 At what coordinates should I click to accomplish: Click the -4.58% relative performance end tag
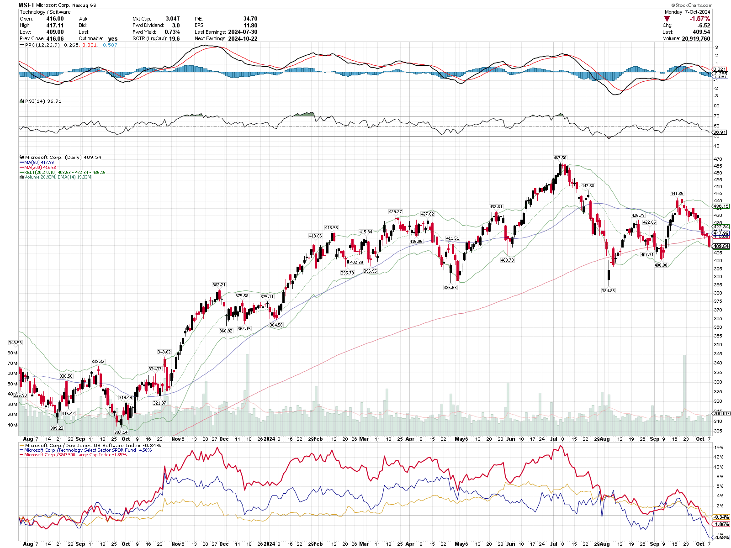pyautogui.click(x=721, y=537)
